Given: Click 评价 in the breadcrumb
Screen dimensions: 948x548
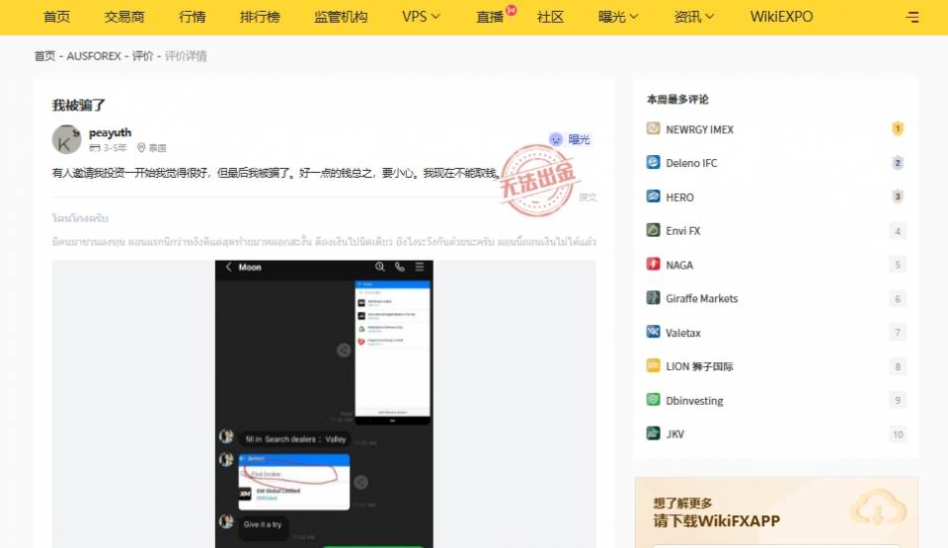Looking at the screenshot, I should (x=142, y=56).
